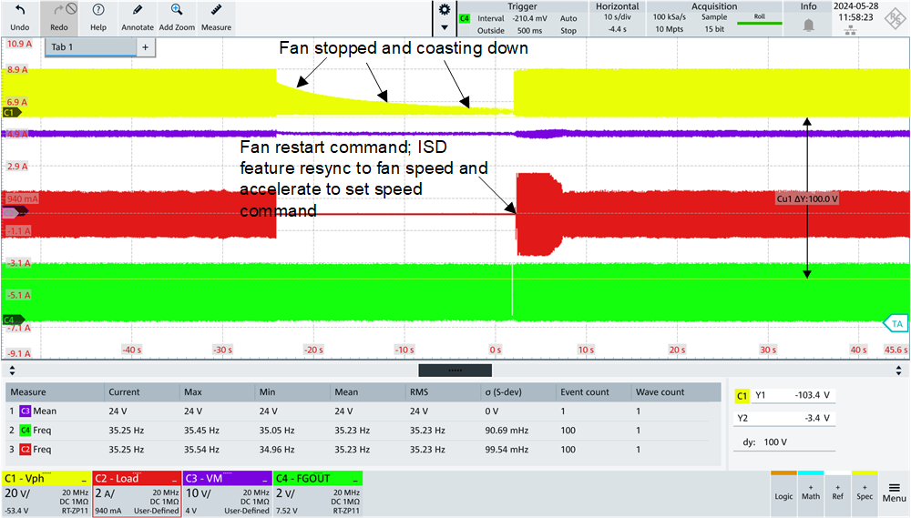Image resolution: width=911 pixels, height=518 pixels.
Task: Open the Trigger settings panel
Action: [x=522, y=18]
